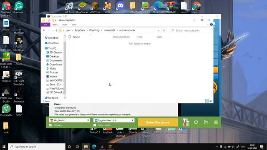This screenshot has height=150, width=267.
Task: Switch to the Home ribbon tab
Action: pyautogui.click(x=55, y=25)
